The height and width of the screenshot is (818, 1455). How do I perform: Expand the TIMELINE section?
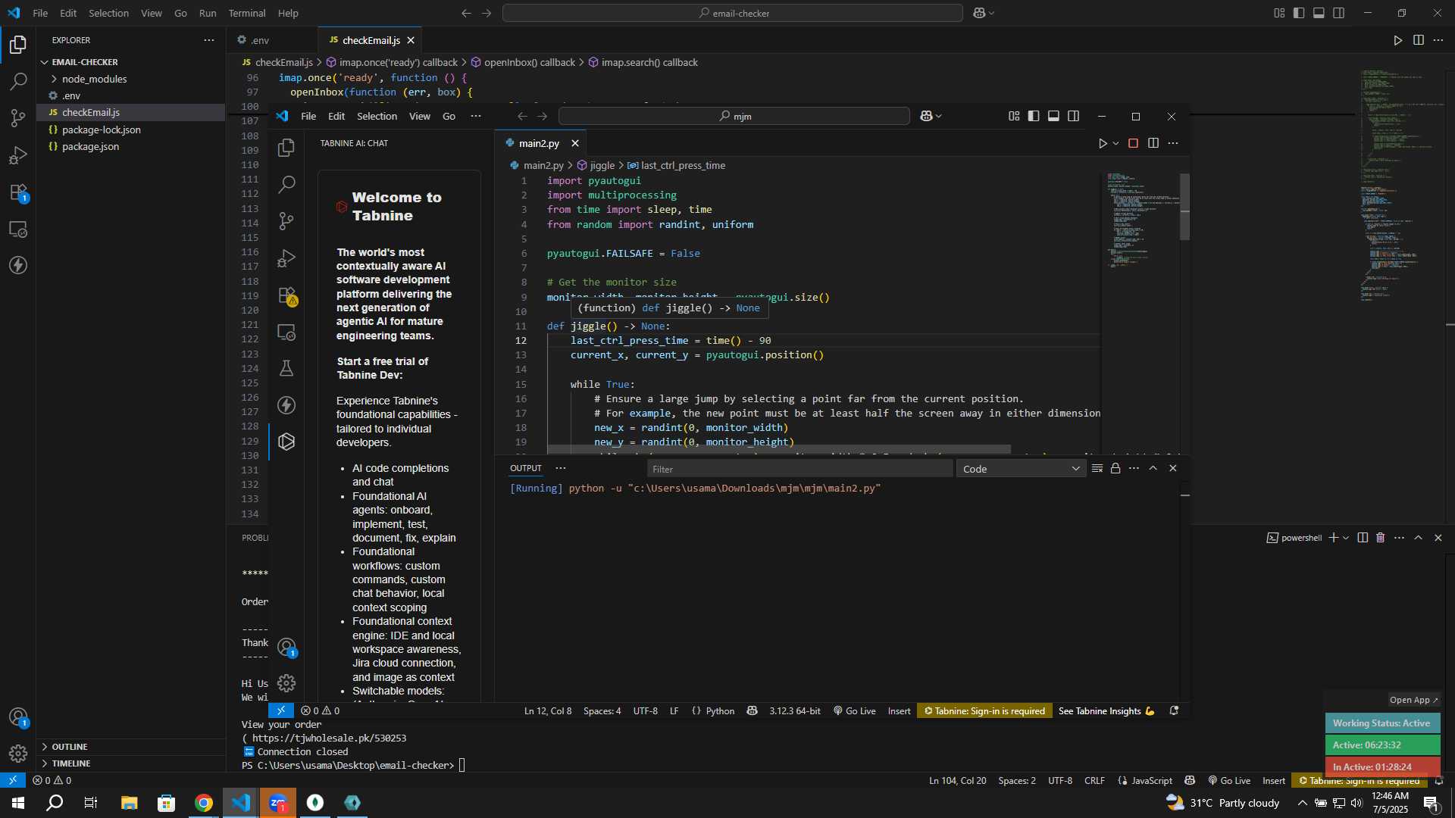pyautogui.click(x=71, y=763)
